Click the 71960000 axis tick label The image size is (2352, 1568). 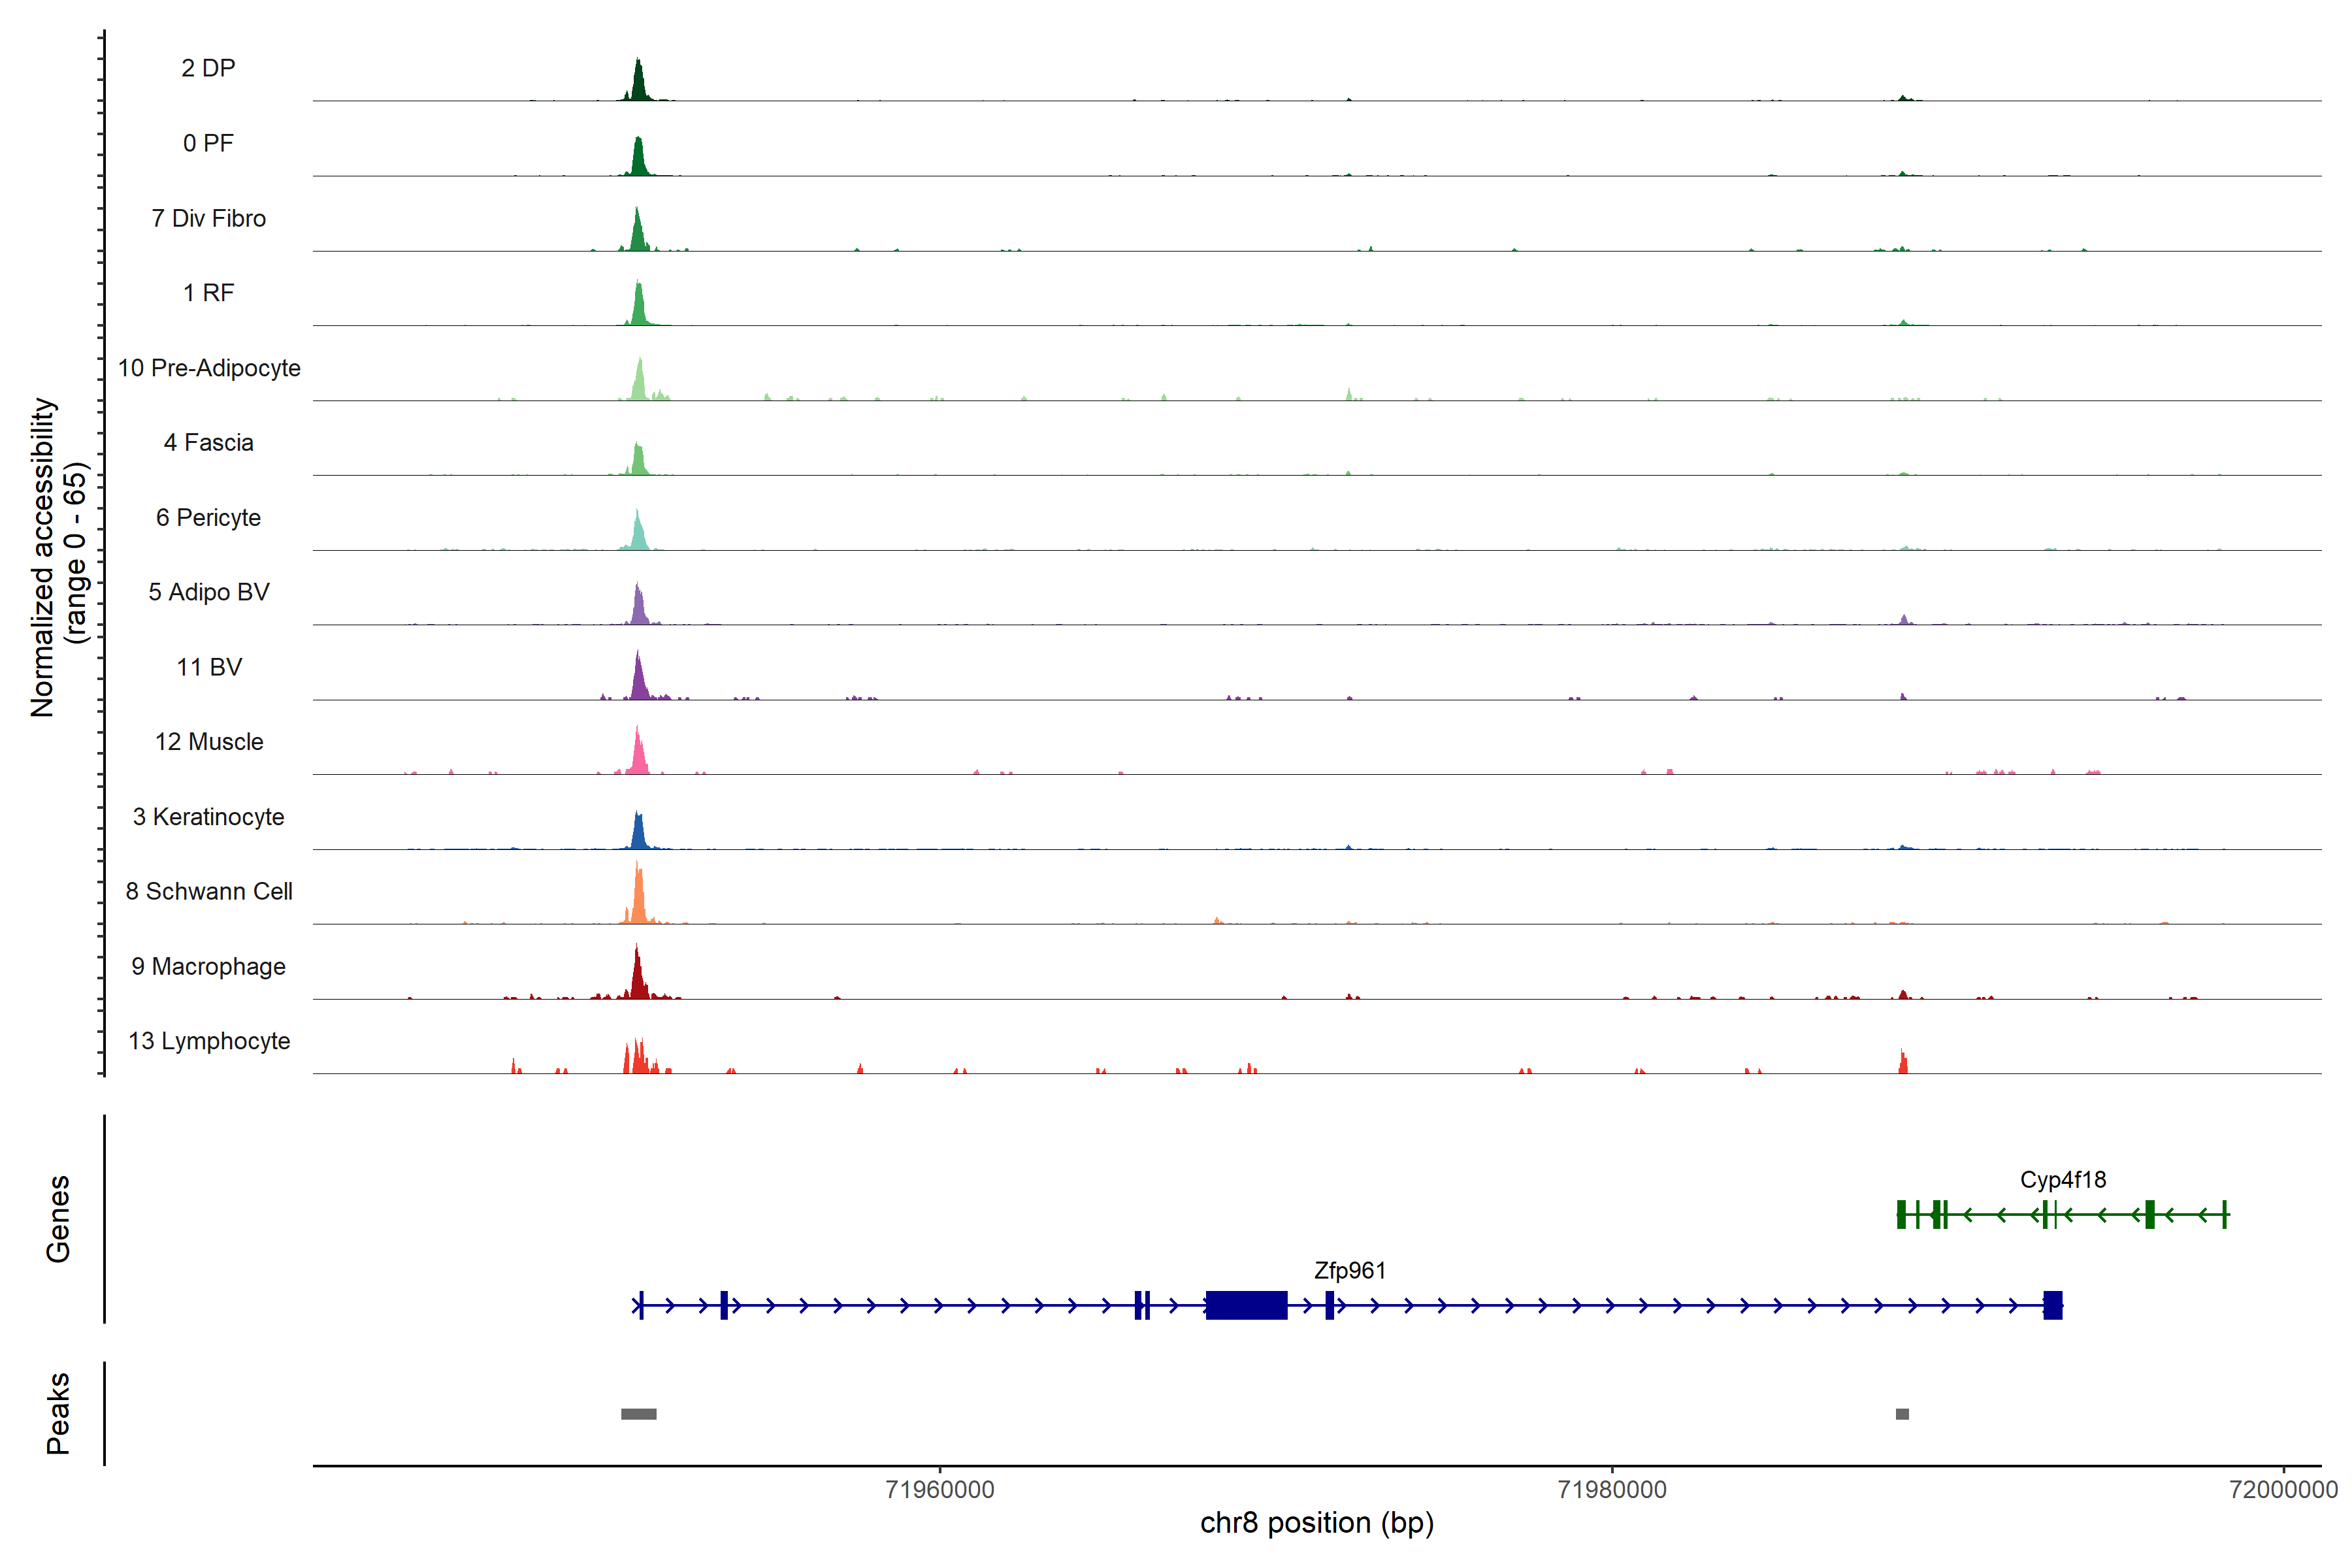940,1490
